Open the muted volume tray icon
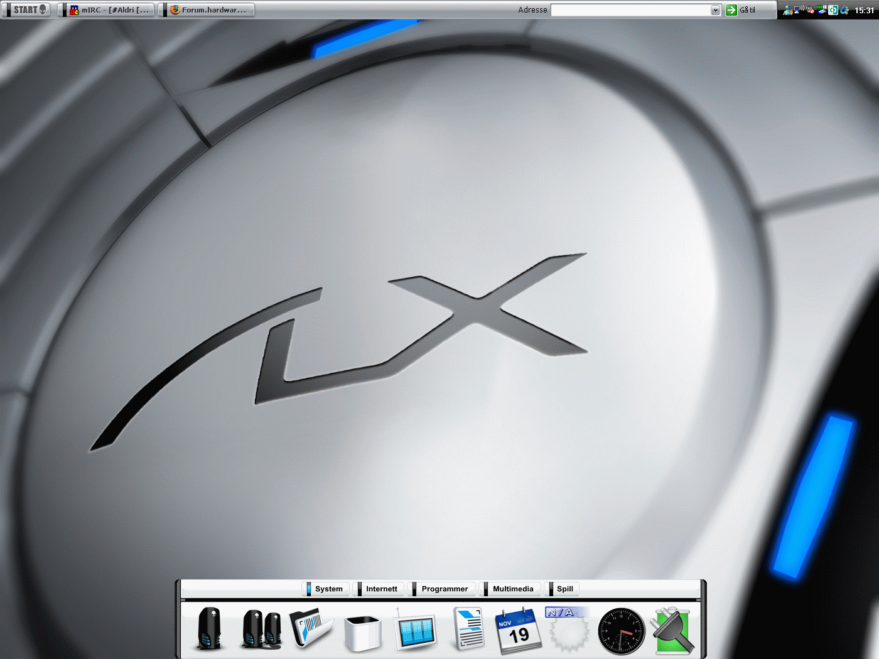The width and height of the screenshot is (879, 659). [810, 9]
